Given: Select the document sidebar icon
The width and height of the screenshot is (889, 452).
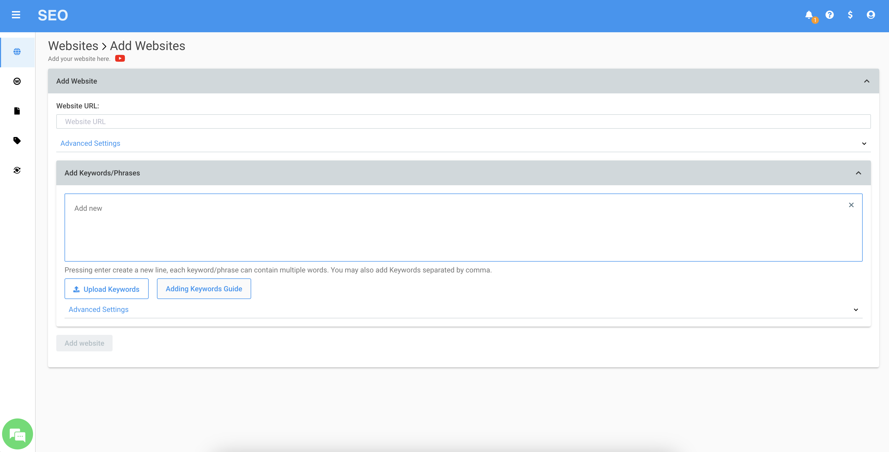Looking at the screenshot, I should [x=17, y=111].
